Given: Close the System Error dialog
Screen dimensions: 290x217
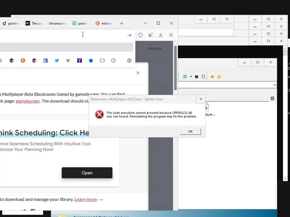Looking at the screenshot, I should click(201, 99).
